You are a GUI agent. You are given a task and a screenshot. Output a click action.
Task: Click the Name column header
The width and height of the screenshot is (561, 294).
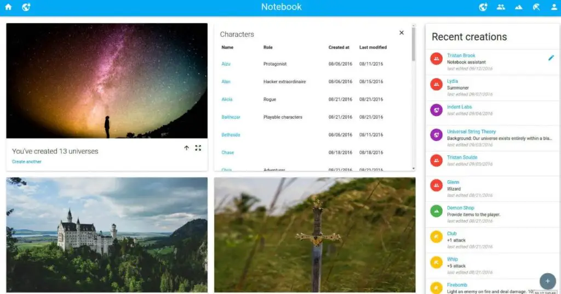coord(227,48)
